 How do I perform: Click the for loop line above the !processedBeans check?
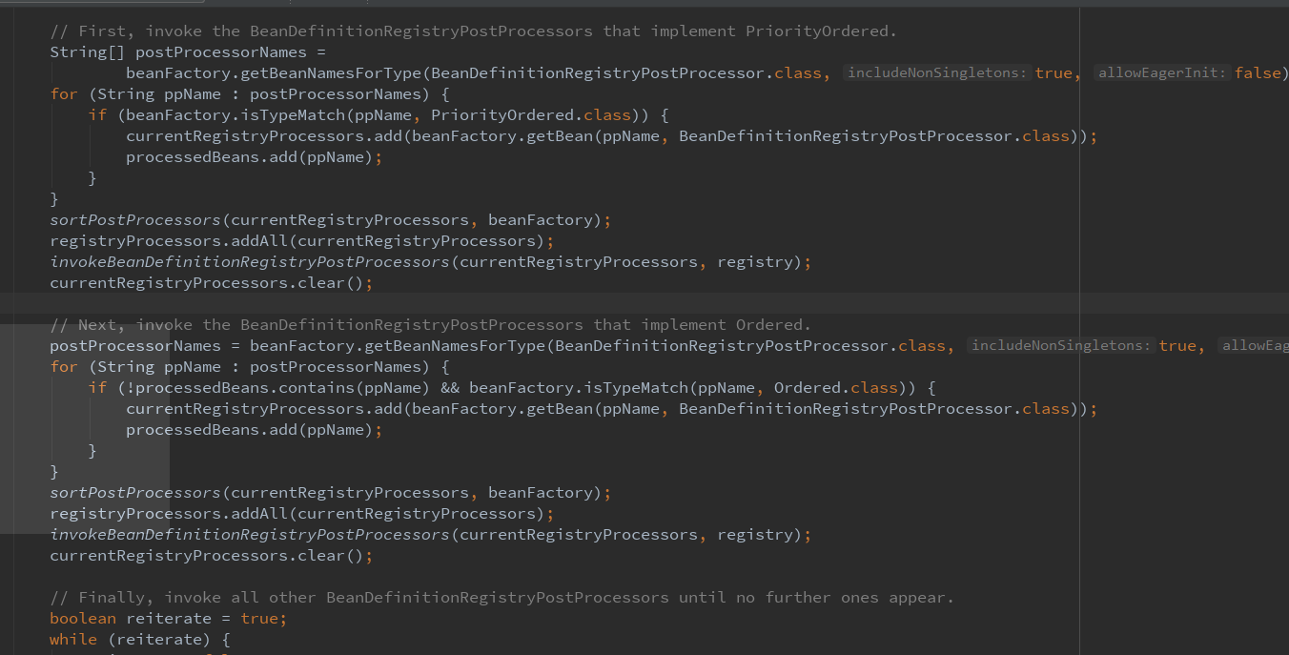(249, 367)
